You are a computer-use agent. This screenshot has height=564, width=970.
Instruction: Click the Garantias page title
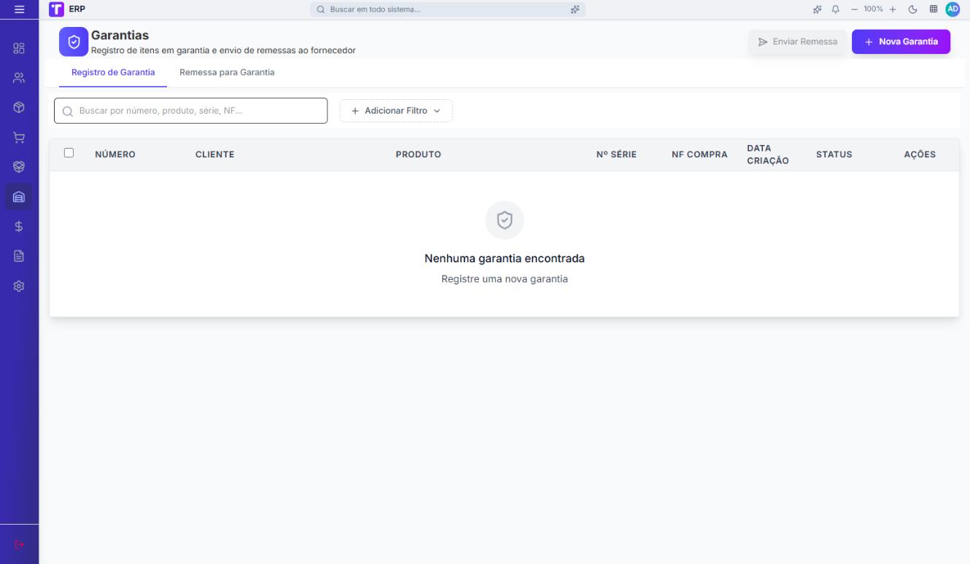coord(120,35)
